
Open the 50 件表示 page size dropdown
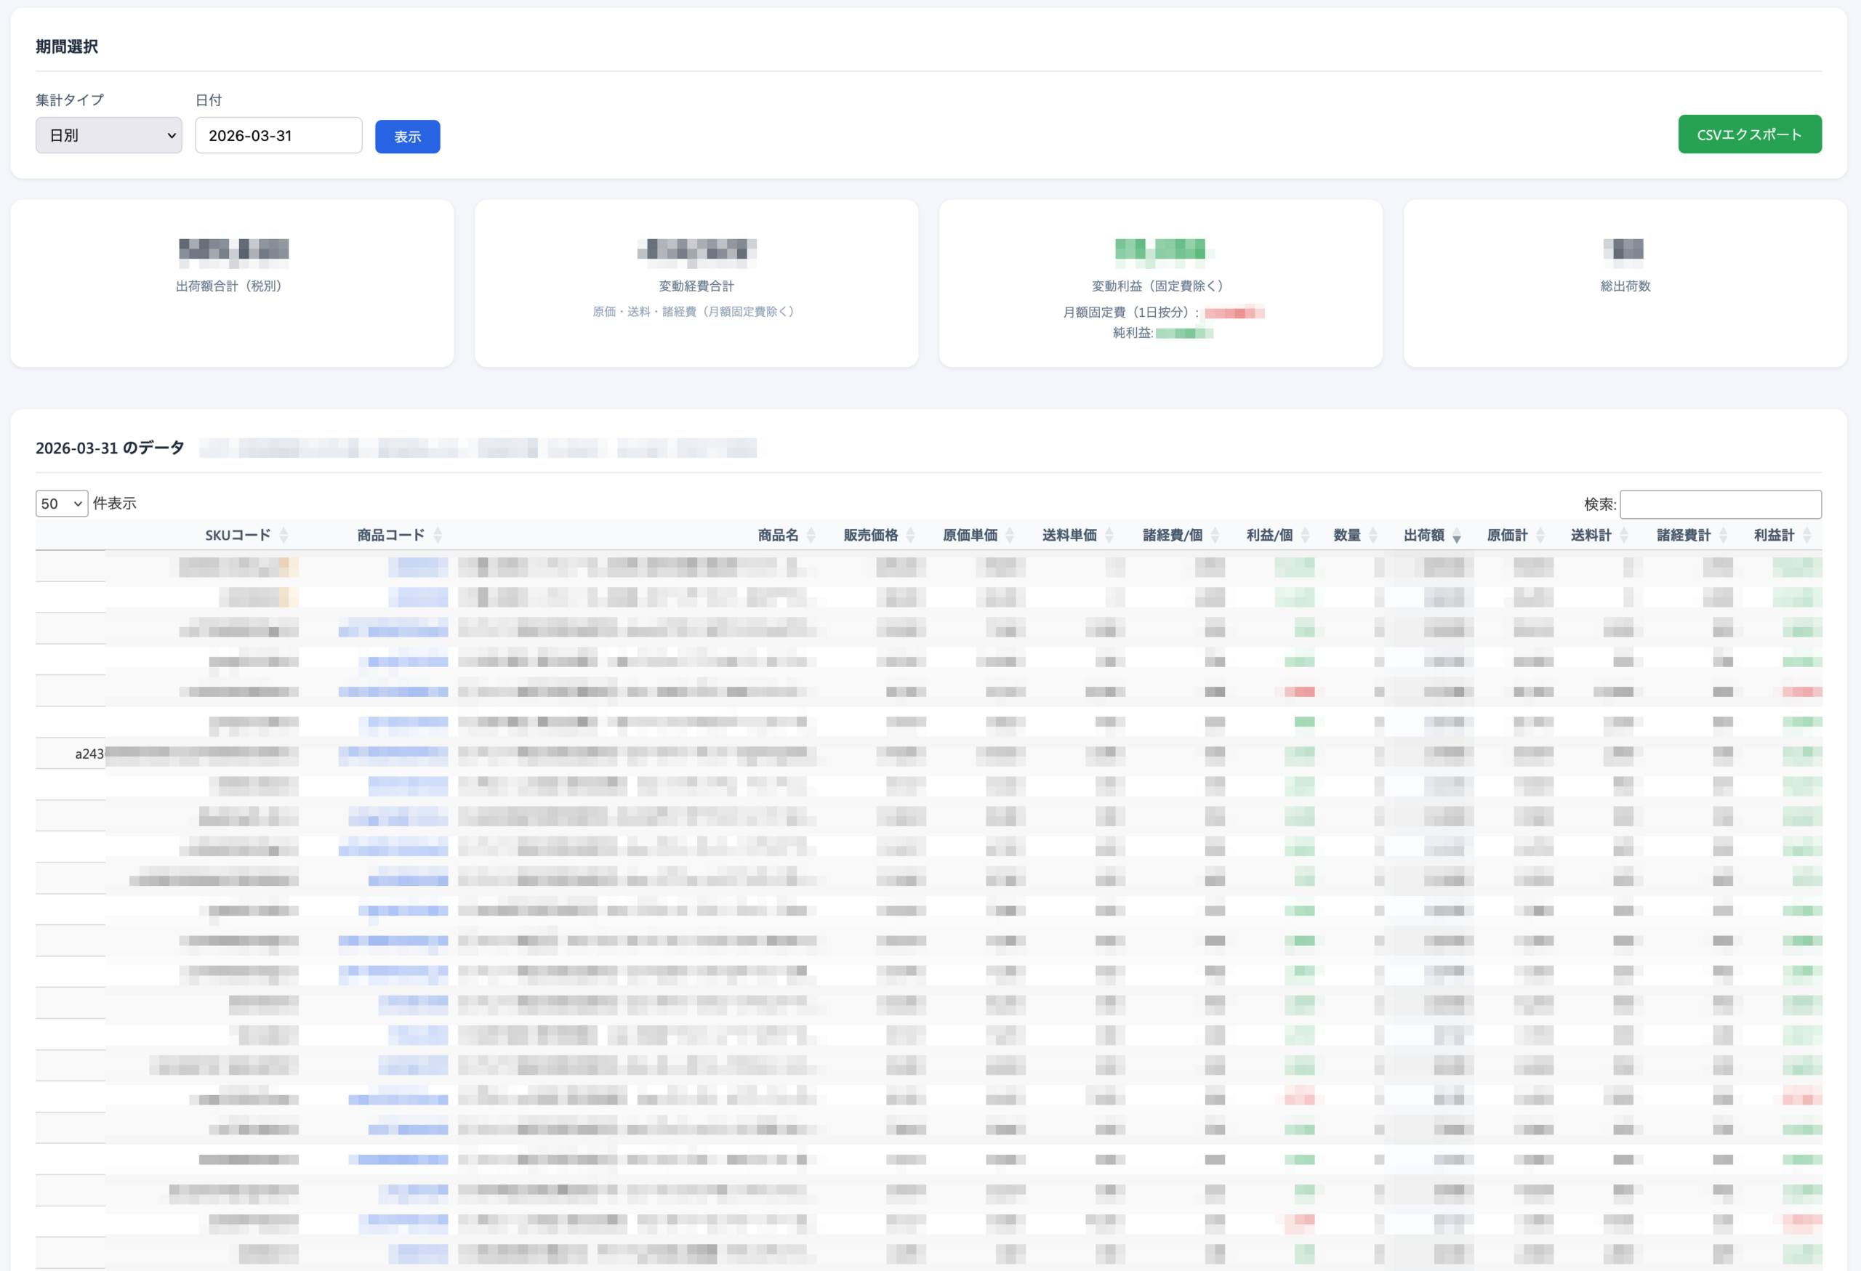(x=62, y=504)
